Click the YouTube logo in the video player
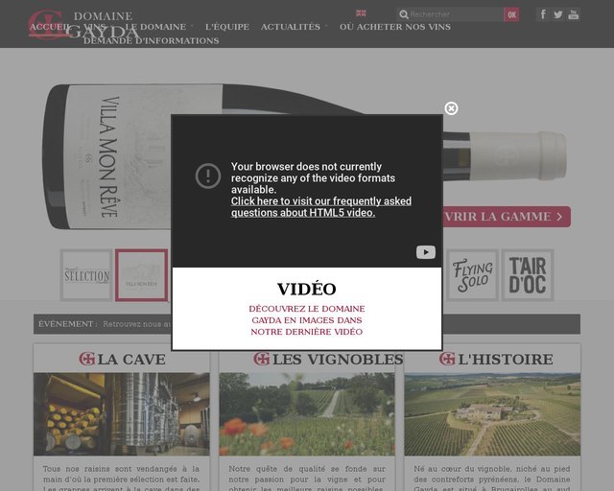The image size is (614, 491). pyautogui.click(x=426, y=252)
